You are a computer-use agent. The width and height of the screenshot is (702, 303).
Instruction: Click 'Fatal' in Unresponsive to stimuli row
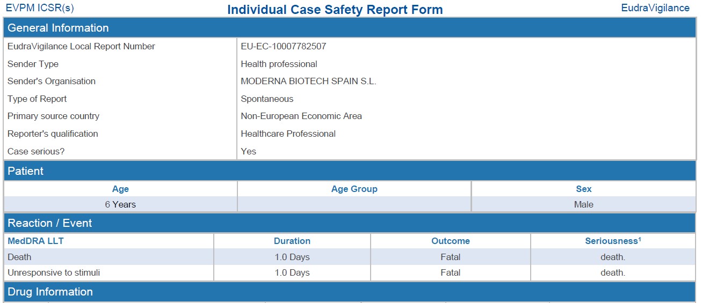[x=451, y=273]
